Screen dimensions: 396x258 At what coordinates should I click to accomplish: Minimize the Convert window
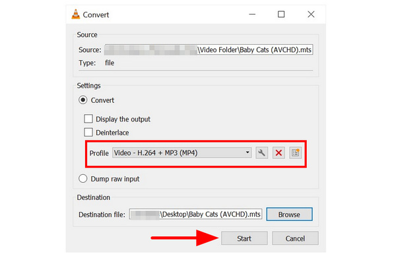pos(252,15)
